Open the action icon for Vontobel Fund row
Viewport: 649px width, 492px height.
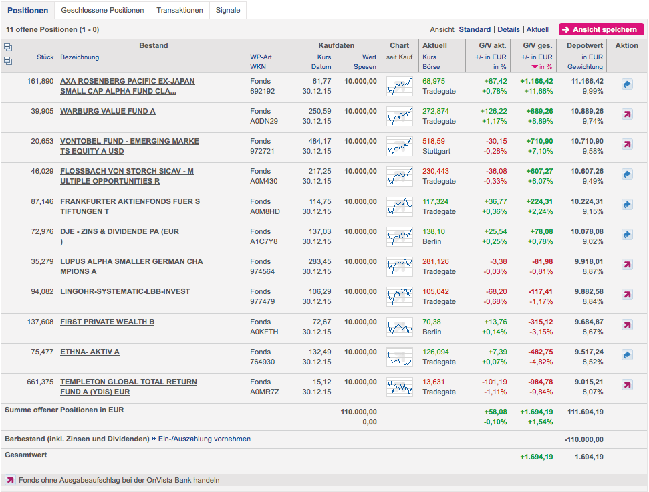(x=627, y=144)
